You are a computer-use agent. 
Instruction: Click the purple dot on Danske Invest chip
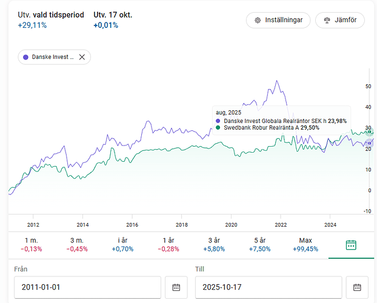coord(25,58)
